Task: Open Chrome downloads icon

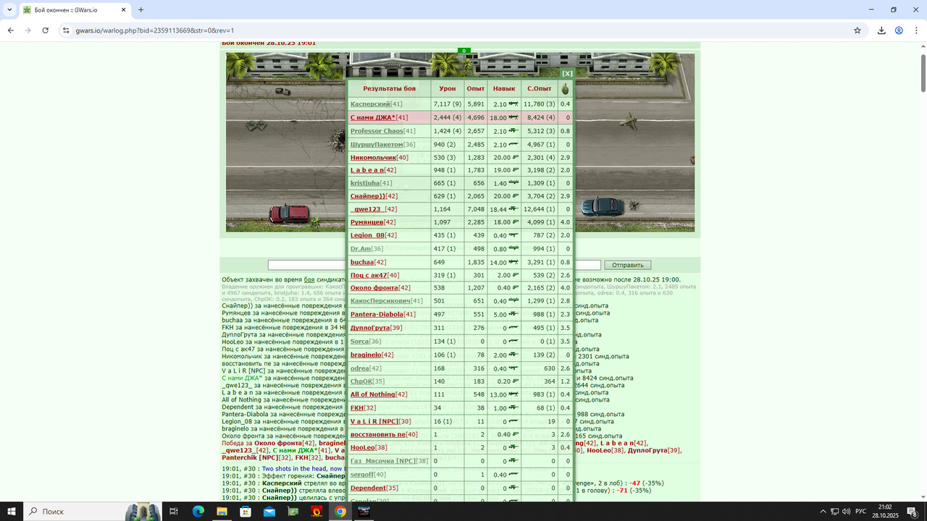Action: 881,30
